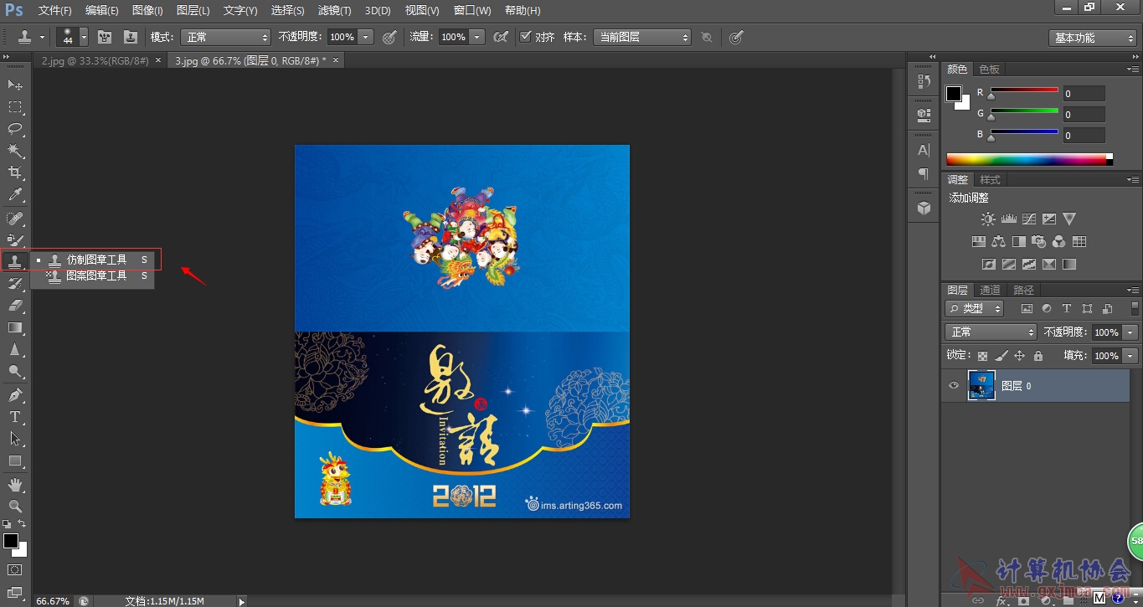Viewport: 1143px width, 607px height.
Task: Select the Zoom tool
Action: pos(15,507)
